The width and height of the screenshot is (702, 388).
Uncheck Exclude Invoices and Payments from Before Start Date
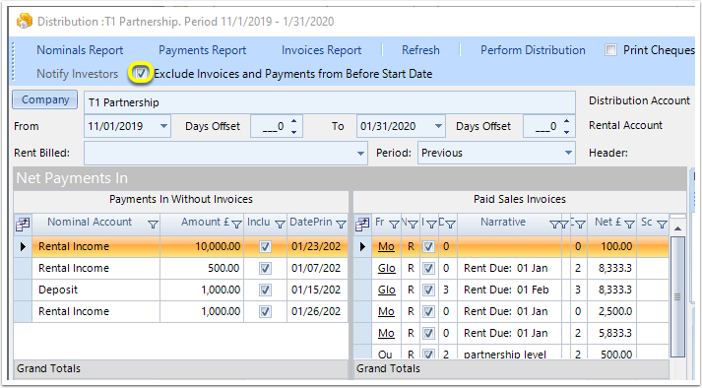point(141,73)
